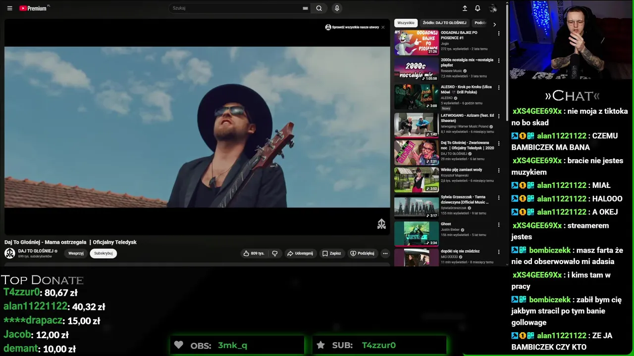
Task: Open the 'Ghost' video thumbnail
Action: (x=417, y=234)
